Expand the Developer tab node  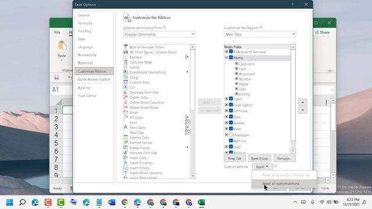(226, 135)
